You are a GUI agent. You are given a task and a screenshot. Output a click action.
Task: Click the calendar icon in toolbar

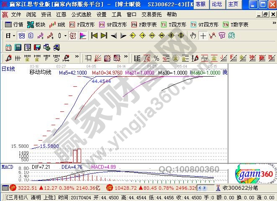[x=8, y=47]
